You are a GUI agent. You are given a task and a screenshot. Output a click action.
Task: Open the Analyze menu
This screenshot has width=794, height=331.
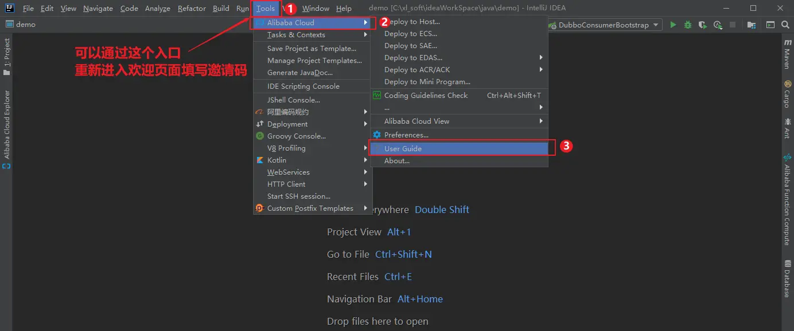(x=158, y=9)
